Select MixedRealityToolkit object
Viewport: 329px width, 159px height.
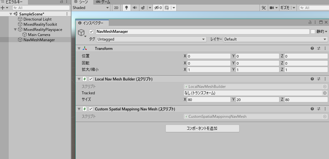coord(40,24)
